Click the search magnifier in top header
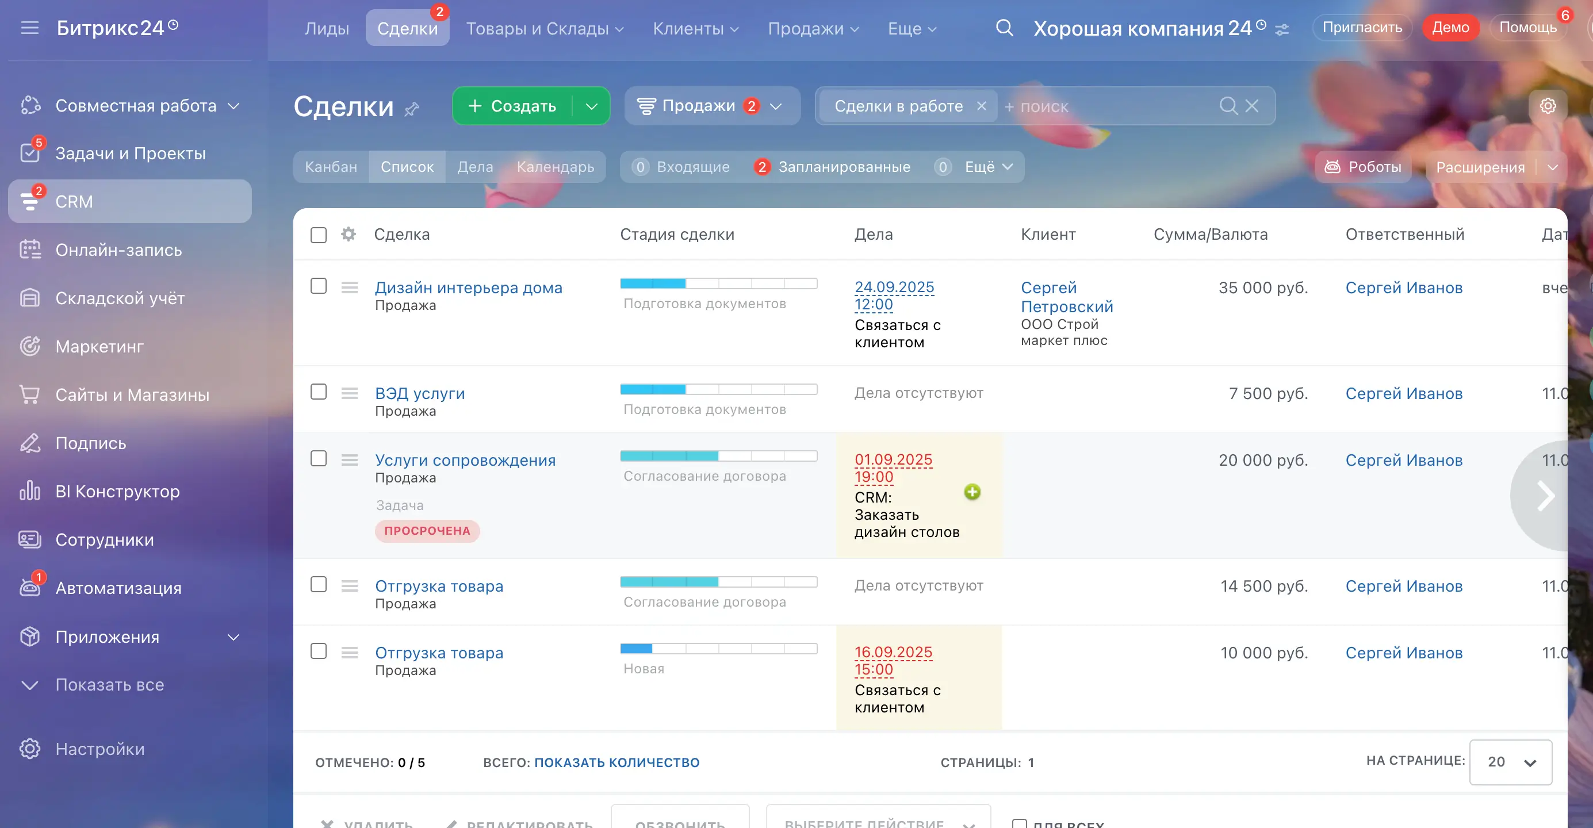Screen dimensions: 1593x828 click(x=1004, y=28)
